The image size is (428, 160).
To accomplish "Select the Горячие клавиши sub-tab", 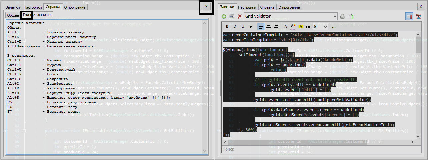I will coord(37,15).
